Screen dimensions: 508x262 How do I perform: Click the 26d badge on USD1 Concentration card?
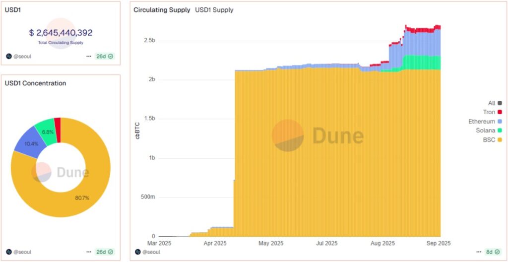tap(105, 252)
